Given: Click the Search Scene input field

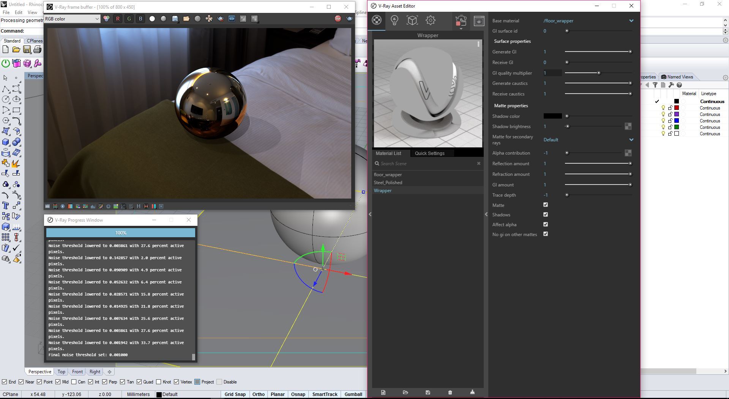Looking at the screenshot, I should [x=428, y=164].
